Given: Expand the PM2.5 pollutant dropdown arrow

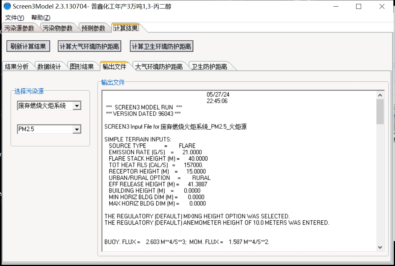Looking at the screenshot, I should click(77, 129).
